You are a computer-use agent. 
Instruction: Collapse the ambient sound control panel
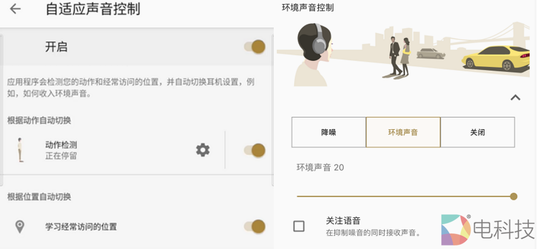515,98
